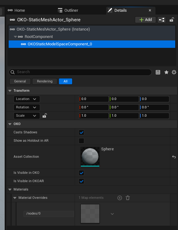This screenshot has height=230, width=178.
Task: Open the material override asset dropdown chevron
Action: pos(112,214)
